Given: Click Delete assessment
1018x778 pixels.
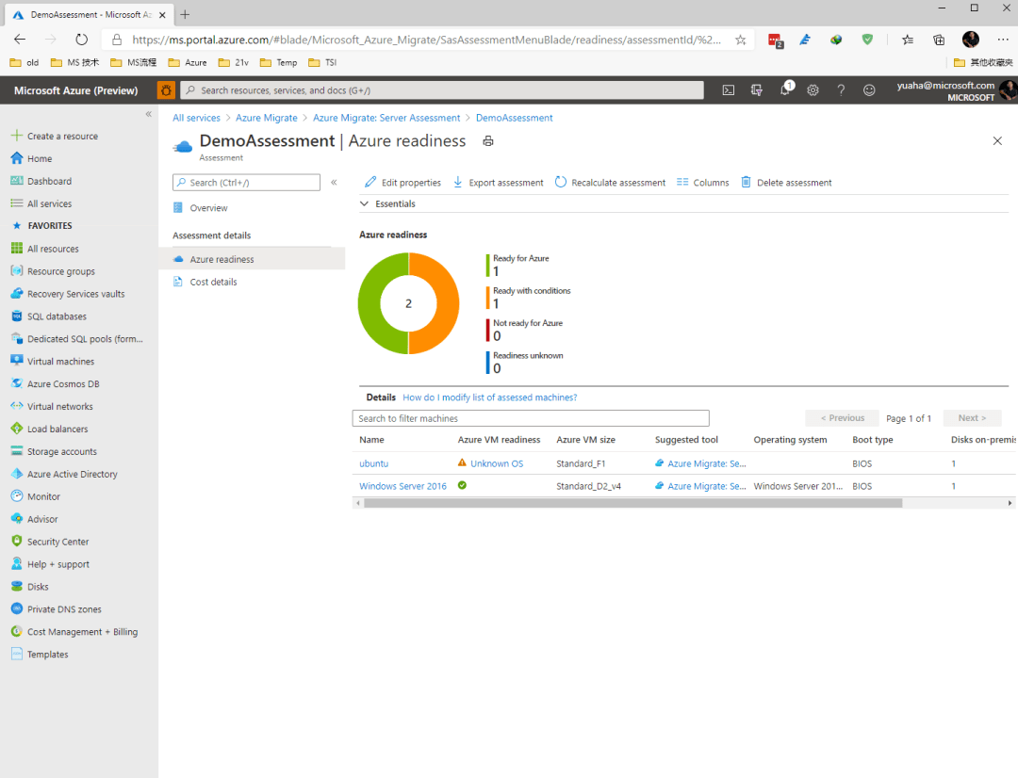Looking at the screenshot, I should click(x=786, y=183).
